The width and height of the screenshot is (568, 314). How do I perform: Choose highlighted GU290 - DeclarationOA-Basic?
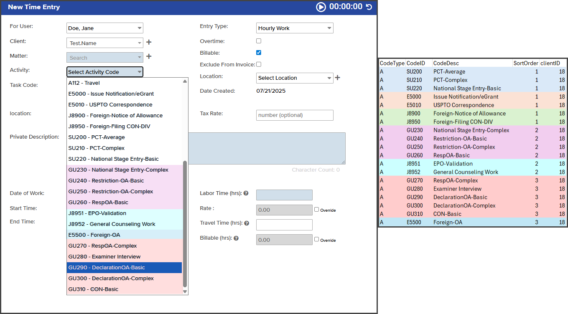pyautogui.click(x=125, y=268)
